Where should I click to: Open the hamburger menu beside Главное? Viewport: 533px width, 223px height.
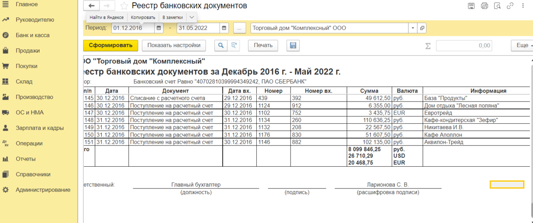click(x=6, y=4)
